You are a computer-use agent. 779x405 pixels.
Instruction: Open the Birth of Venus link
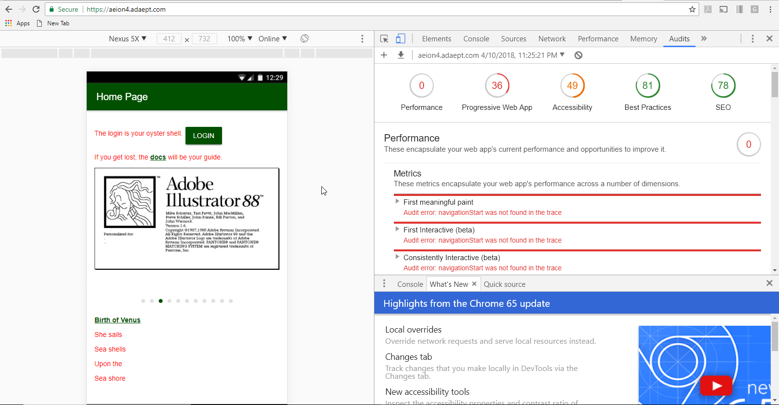click(x=117, y=320)
